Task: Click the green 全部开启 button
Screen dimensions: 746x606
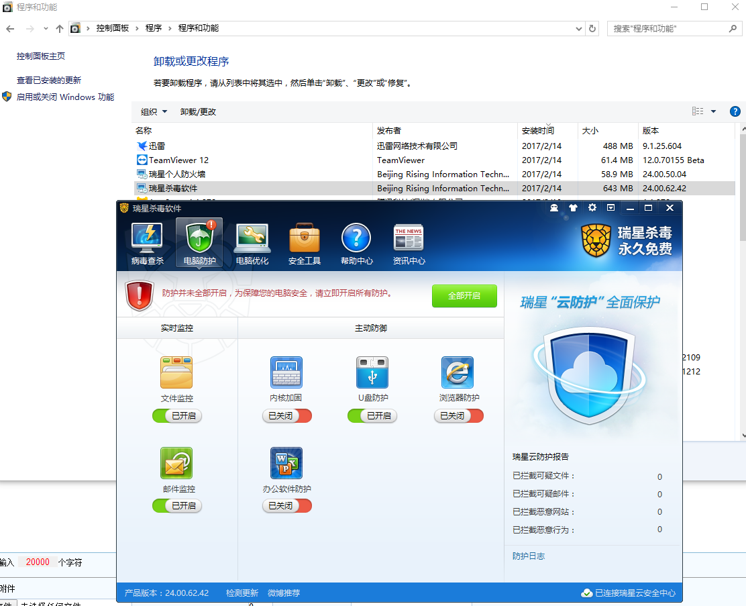Action: pyautogui.click(x=464, y=296)
